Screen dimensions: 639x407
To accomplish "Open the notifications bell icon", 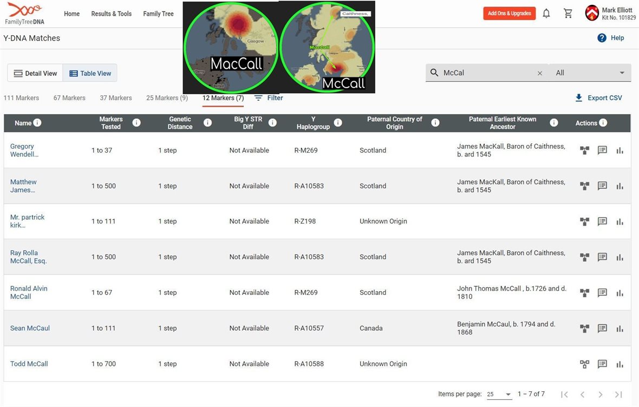I will pyautogui.click(x=546, y=14).
